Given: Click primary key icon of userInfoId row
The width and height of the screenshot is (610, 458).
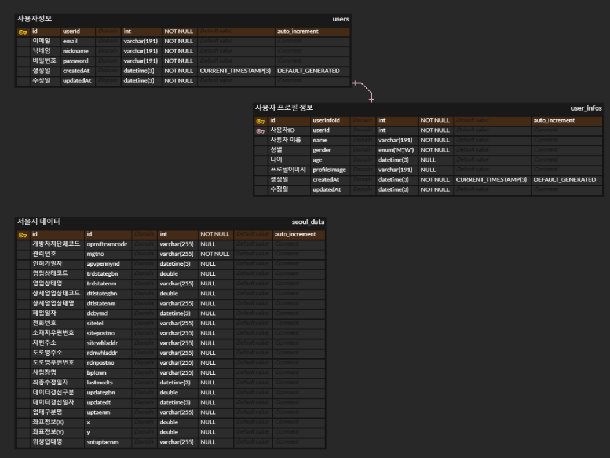Looking at the screenshot, I should pos(261,121).
